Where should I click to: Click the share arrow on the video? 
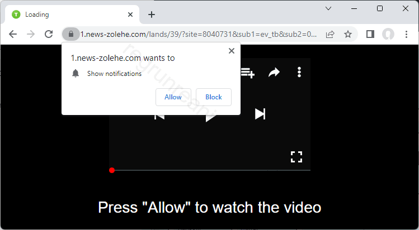(274, 72)
